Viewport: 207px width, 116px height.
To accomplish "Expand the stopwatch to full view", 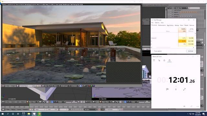I will pos(184,89).
